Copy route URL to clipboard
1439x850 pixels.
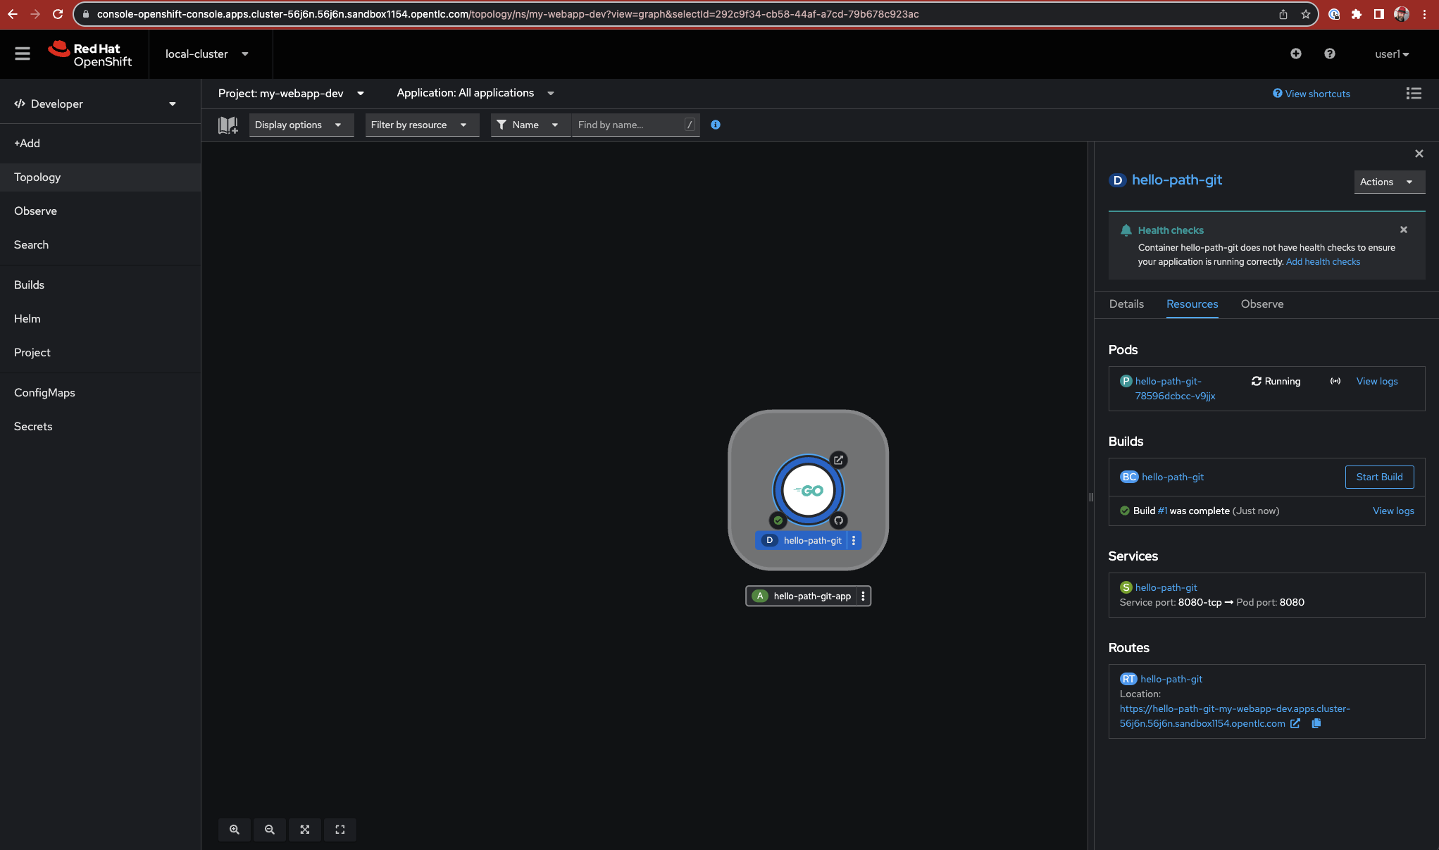click(x=1316, y=723)
